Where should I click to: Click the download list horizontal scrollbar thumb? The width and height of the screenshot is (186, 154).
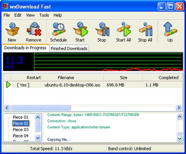[x=41, y=108]
